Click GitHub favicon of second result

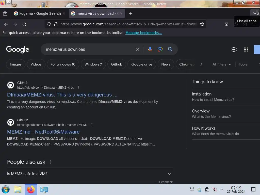click(11, 122)
